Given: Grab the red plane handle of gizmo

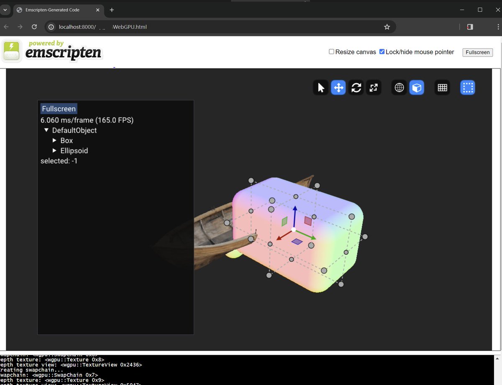Looking at the screenshot, I should (308, 221).
